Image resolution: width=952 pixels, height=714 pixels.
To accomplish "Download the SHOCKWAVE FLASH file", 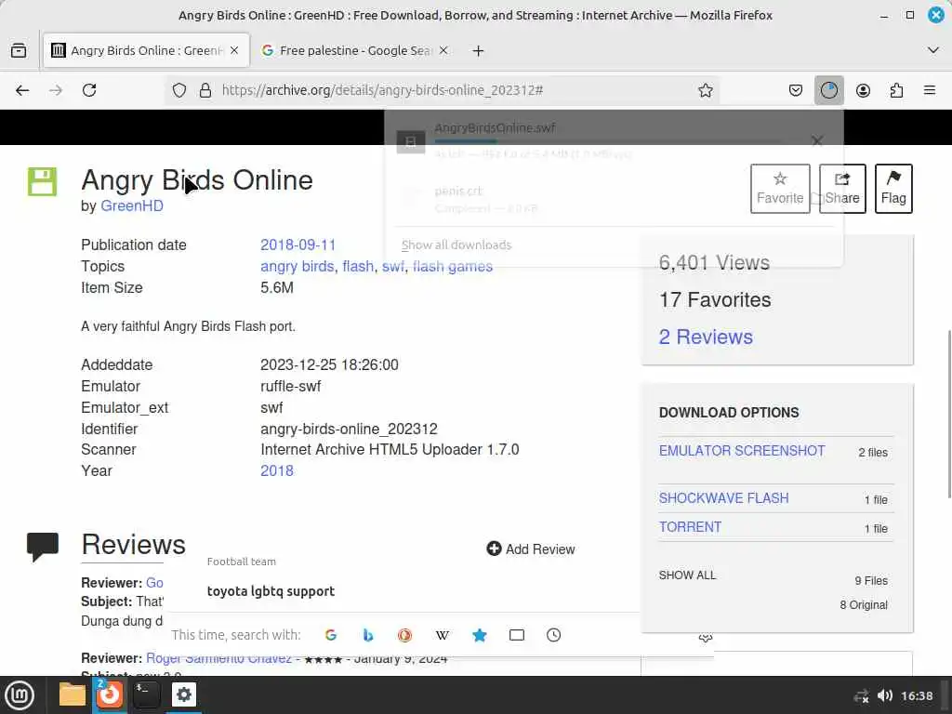I will tap(723, 498).
